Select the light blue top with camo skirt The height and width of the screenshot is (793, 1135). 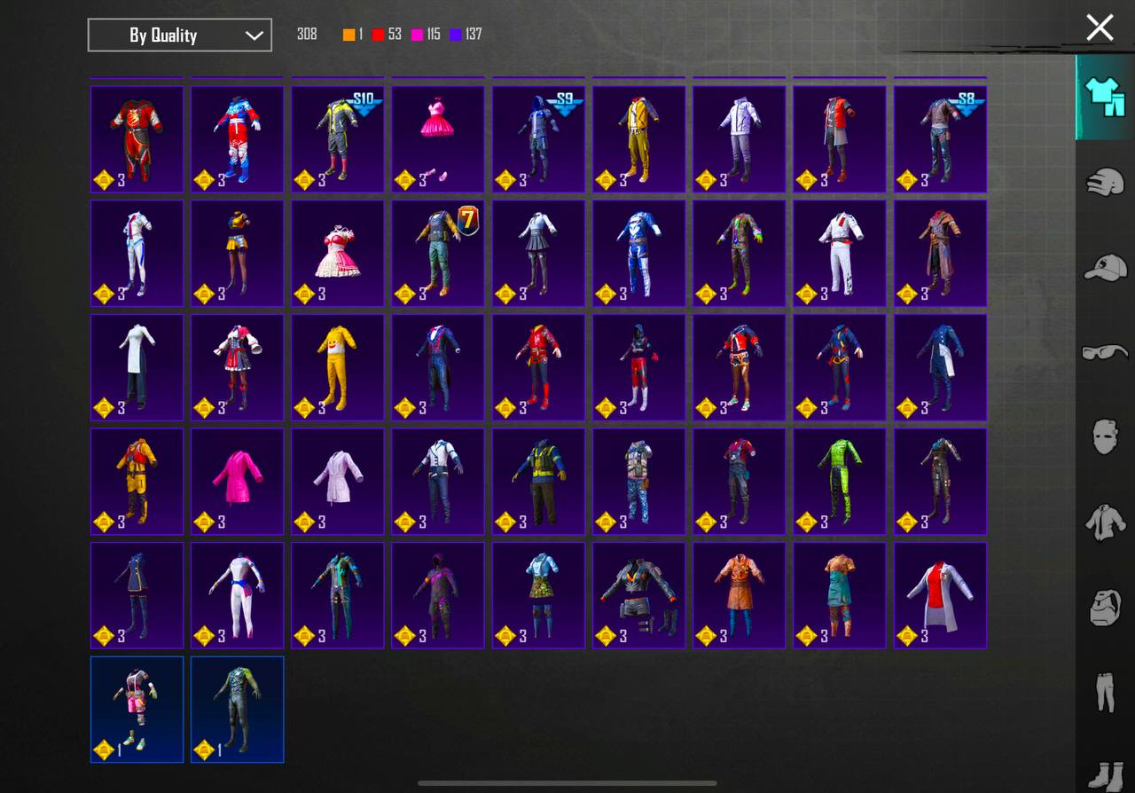[x=538, y=596]
